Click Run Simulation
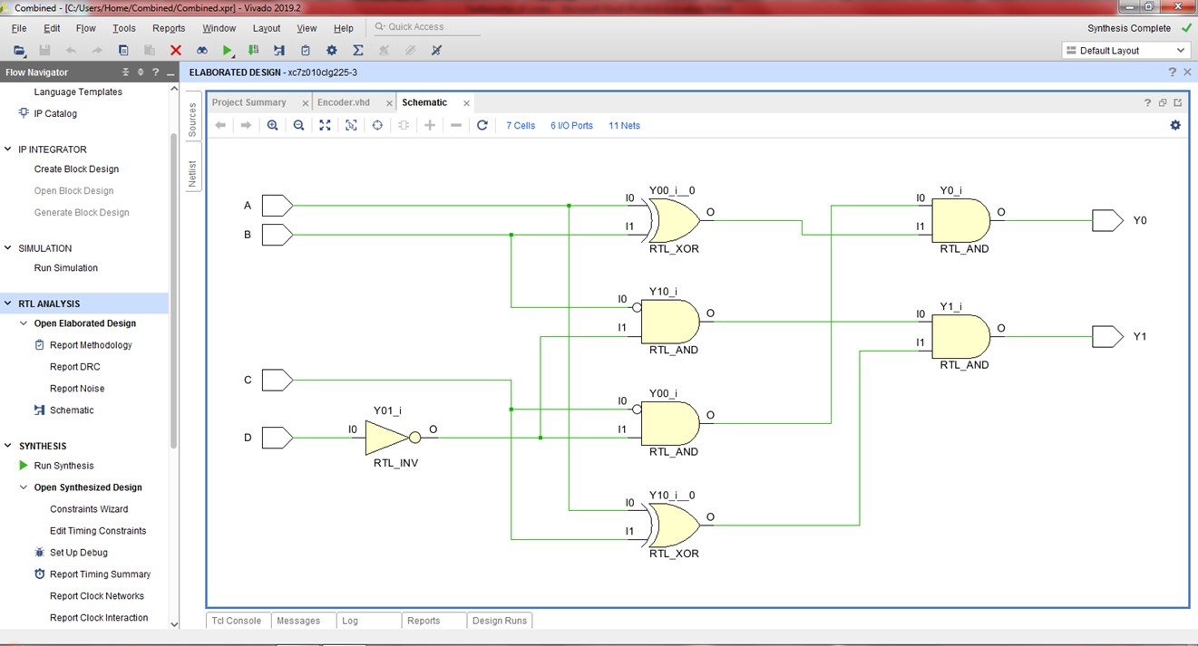This screenshot has width=1198, height=646. (65, 268)
